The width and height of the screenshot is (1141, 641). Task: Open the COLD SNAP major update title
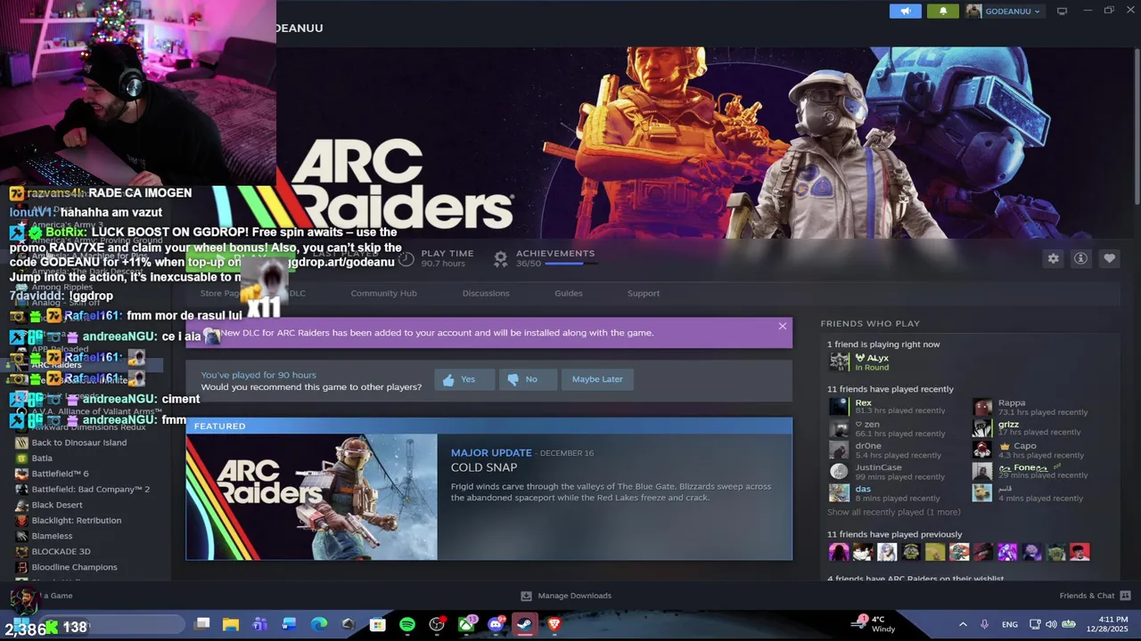point(484,467)
